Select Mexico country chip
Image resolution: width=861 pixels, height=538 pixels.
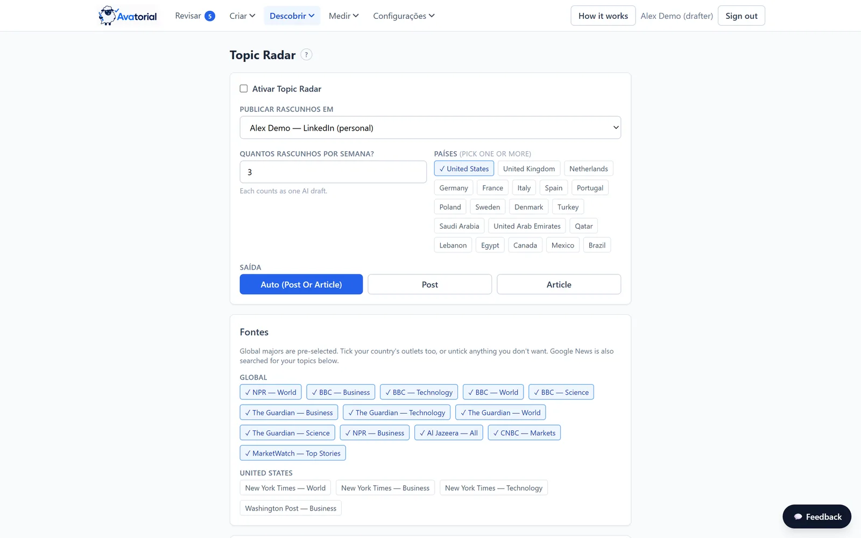click(x=563, y=245)
